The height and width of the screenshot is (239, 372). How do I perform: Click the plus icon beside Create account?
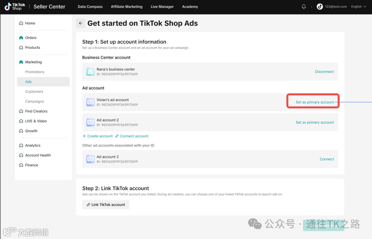point(84,136)
